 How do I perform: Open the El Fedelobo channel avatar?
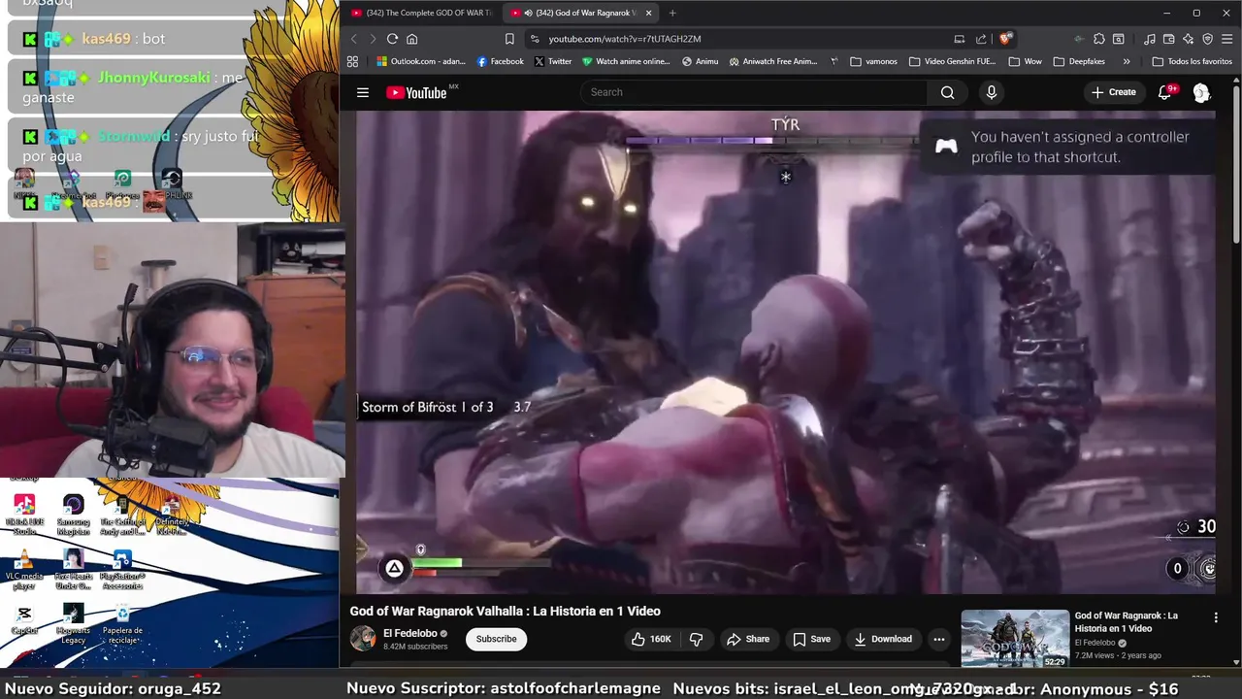click(x=363, y=638)
